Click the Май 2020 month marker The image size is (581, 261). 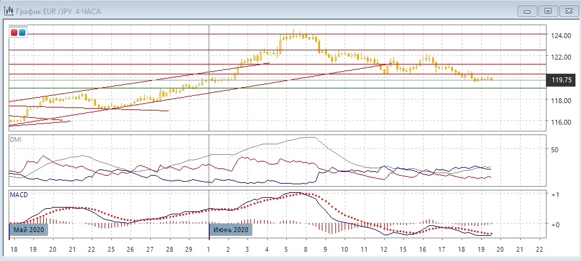[x=28, y=229]
